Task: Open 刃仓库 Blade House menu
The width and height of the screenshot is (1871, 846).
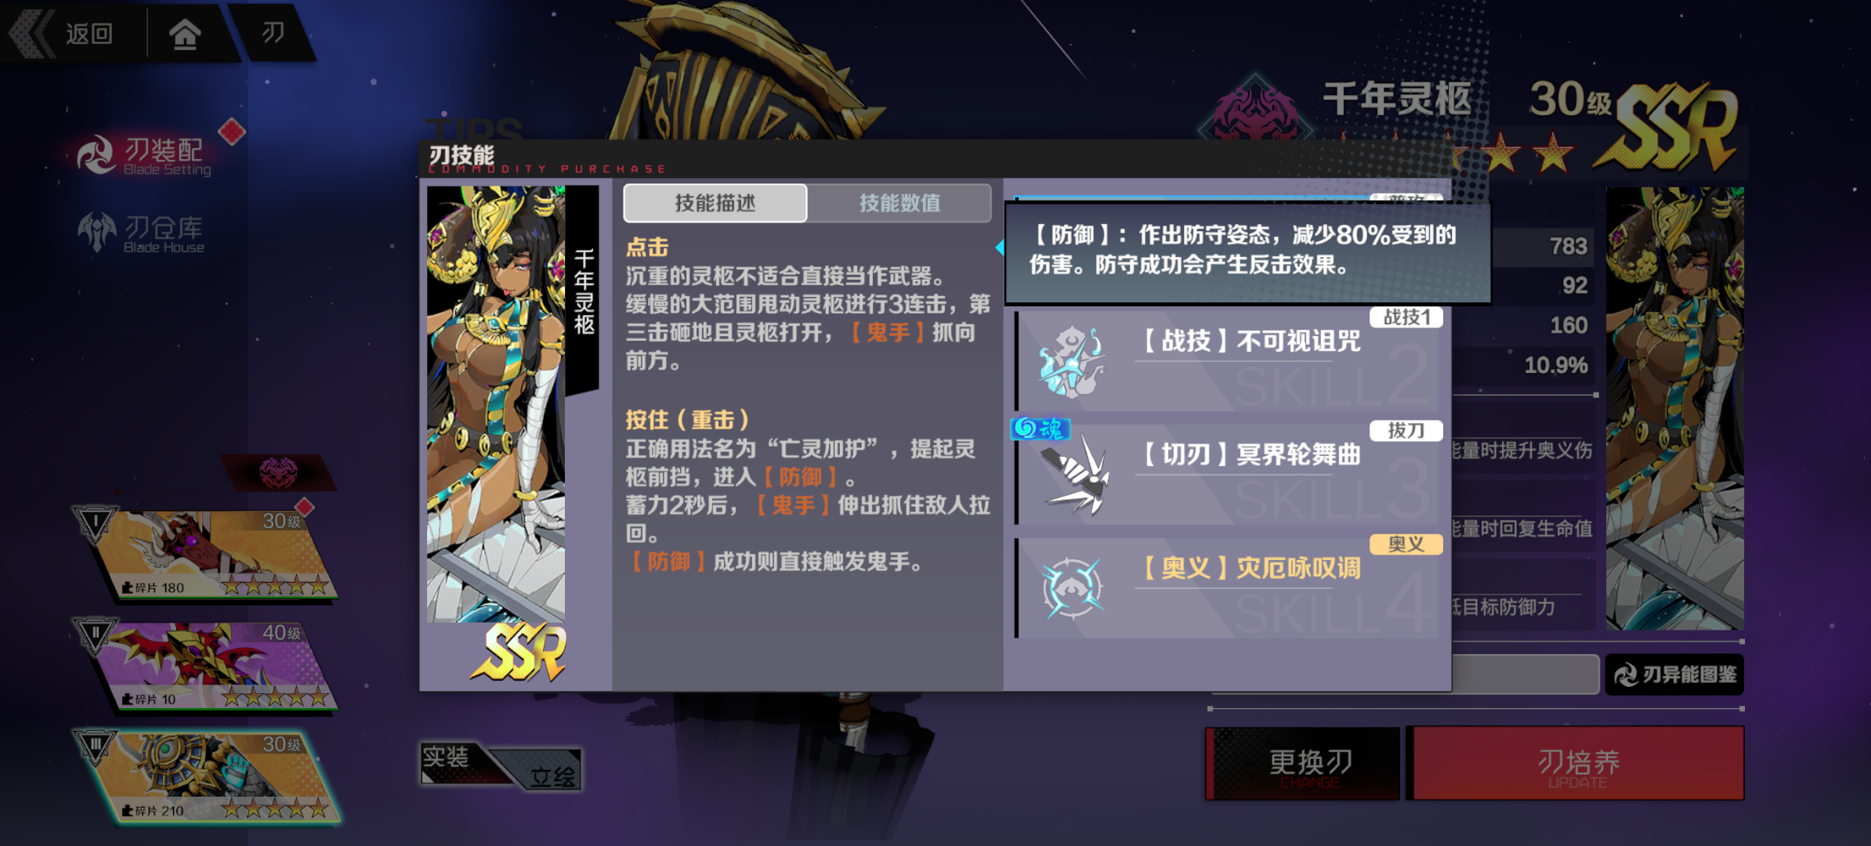Action: pyautogui.click(x=141, y=233)
